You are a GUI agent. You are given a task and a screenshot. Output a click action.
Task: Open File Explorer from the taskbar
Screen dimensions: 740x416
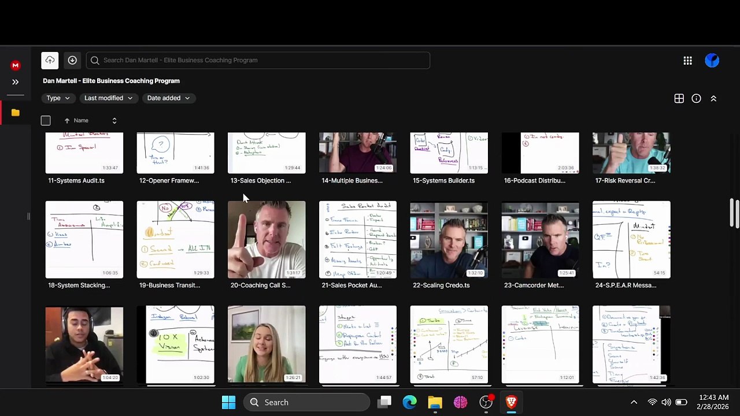click(435, 402)
